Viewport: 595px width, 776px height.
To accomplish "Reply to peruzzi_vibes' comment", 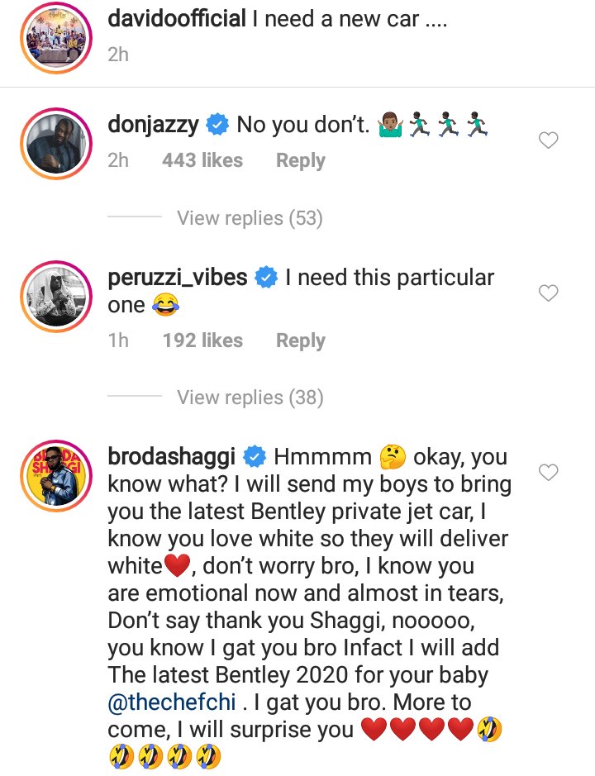I will click(x=301, y=340).
